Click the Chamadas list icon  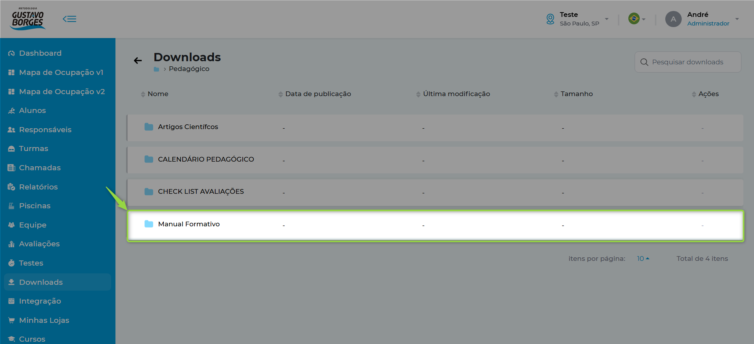11,168
